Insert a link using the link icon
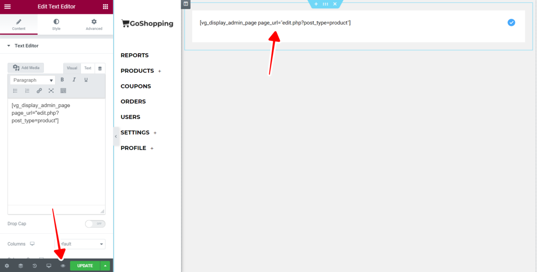The height and width of the screenshot is (272, 537). point(39,90)
